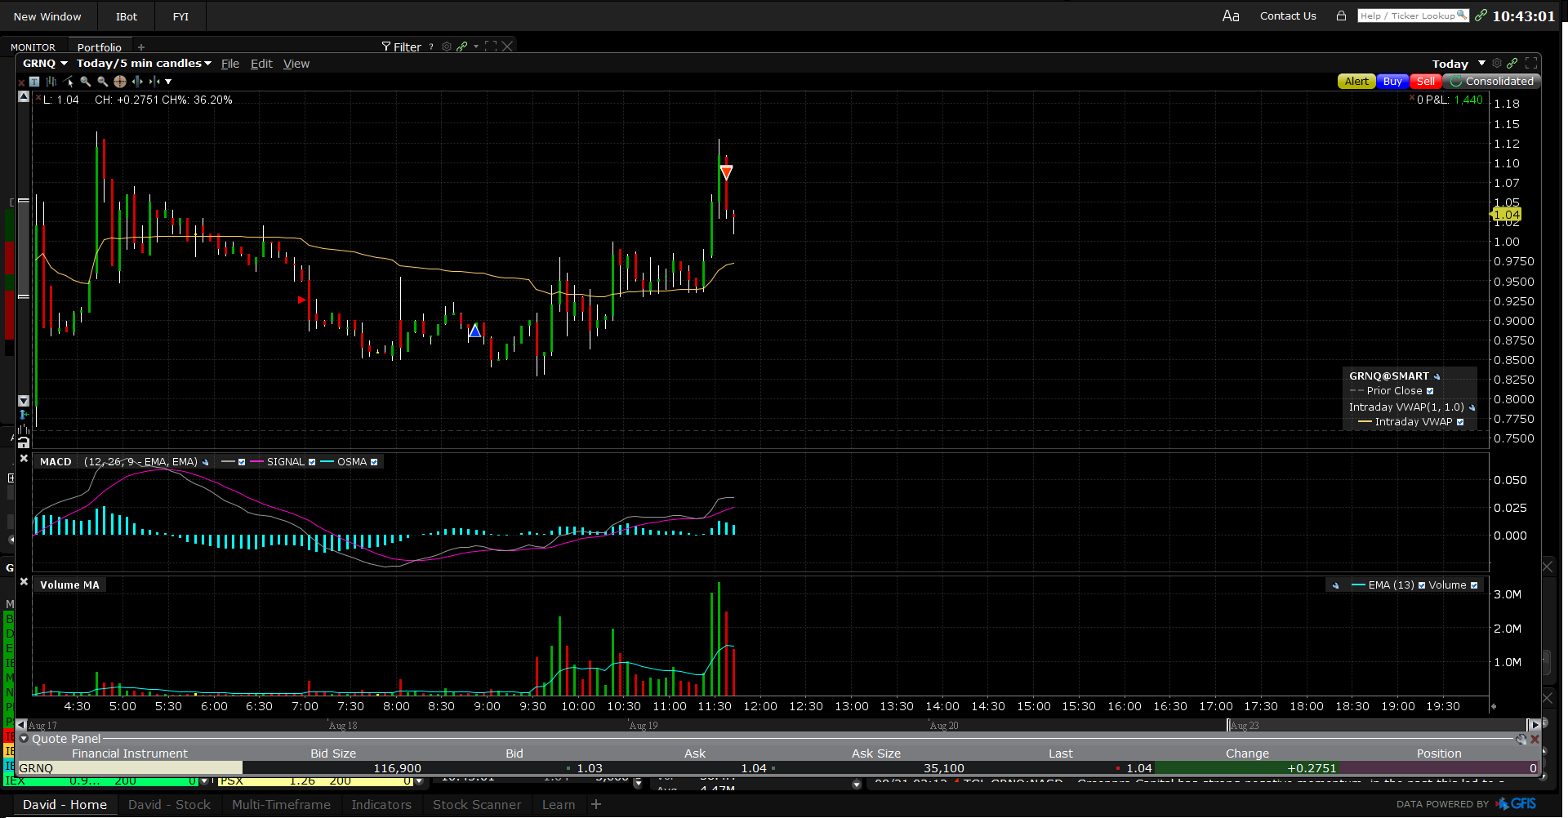Collapse the Quote Panel
The width and height of the screenshot is (1568, 818).
click(x=24, y=739)
